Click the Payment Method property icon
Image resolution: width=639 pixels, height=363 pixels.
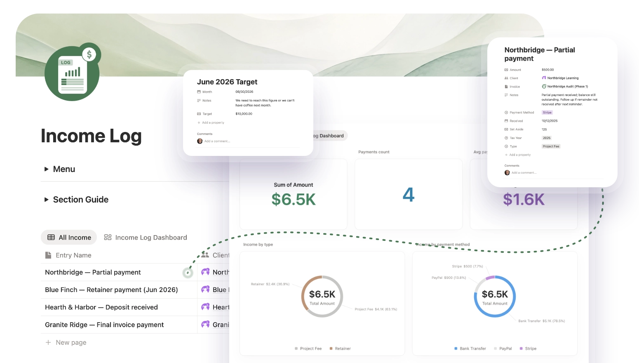[x=506, y=113]
